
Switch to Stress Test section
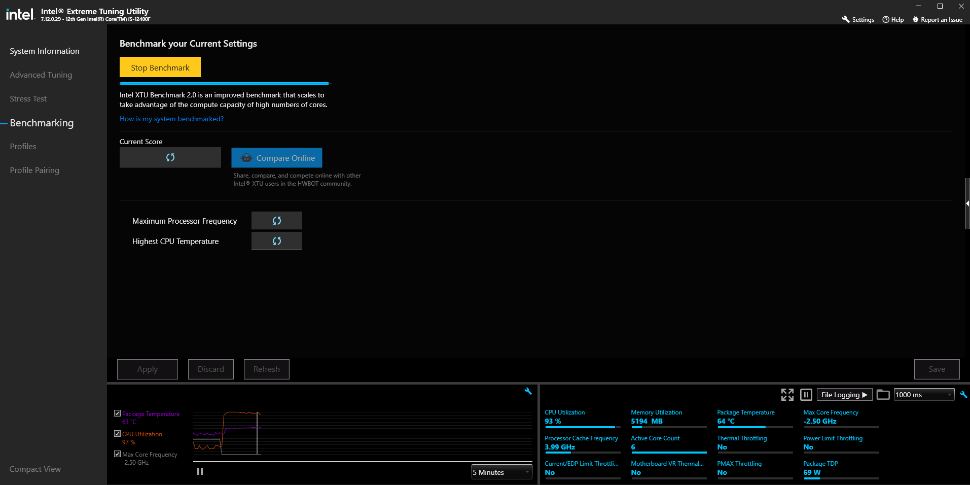pyautogui.click(x=28, y=99)
